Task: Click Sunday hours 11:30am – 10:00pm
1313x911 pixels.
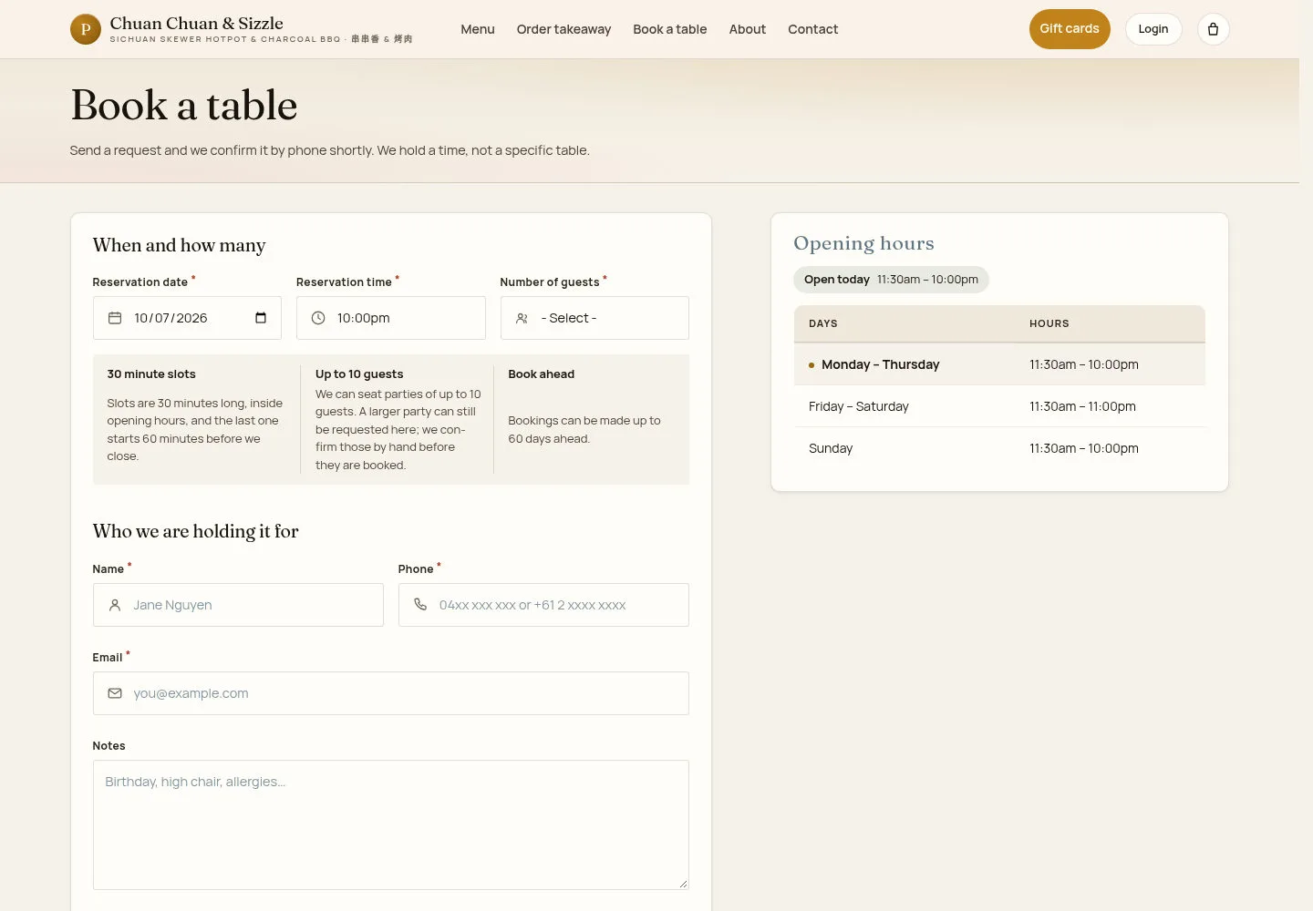Action: [x=1084, y=448]
